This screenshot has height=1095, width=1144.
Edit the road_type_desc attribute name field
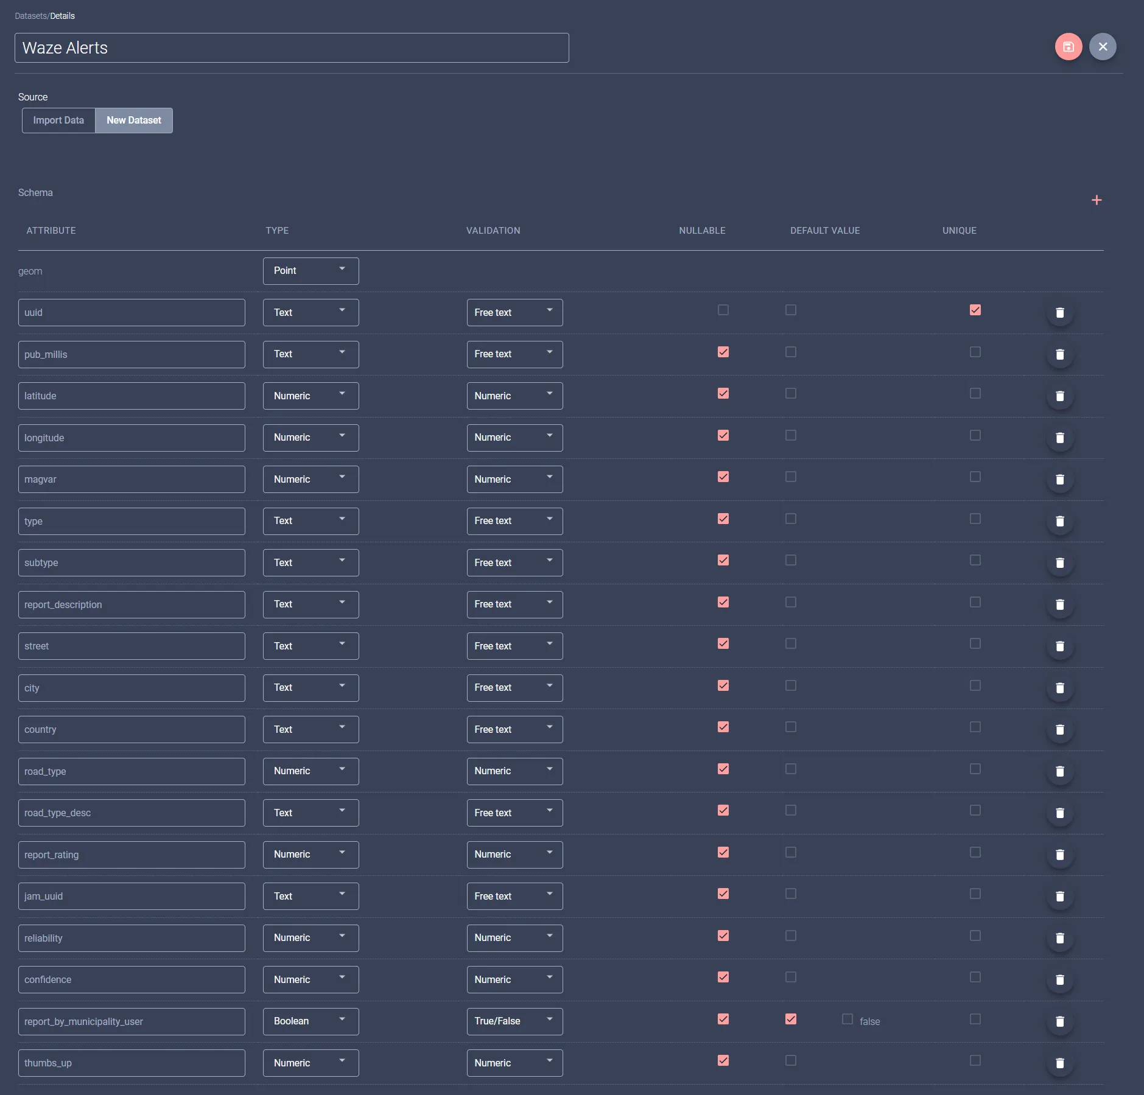point(132,813)
